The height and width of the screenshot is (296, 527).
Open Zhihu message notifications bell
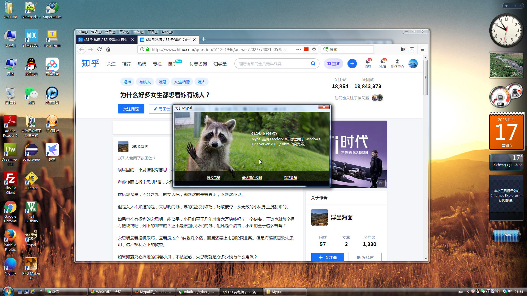368,62
